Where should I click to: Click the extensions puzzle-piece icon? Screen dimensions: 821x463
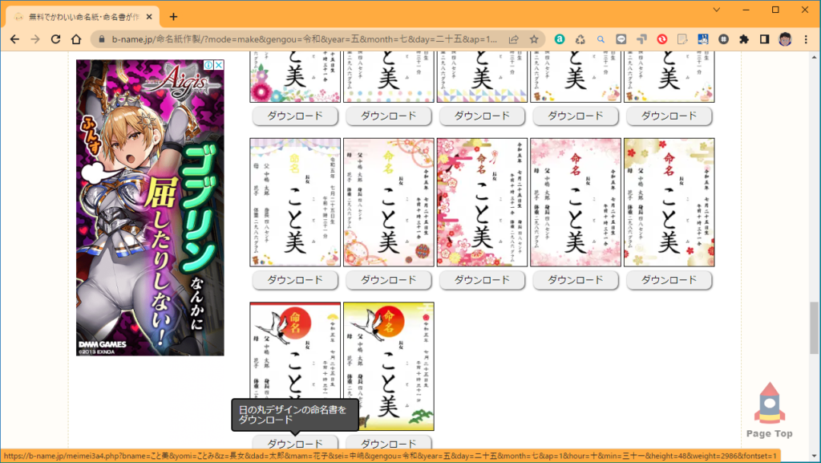[742, 38]
